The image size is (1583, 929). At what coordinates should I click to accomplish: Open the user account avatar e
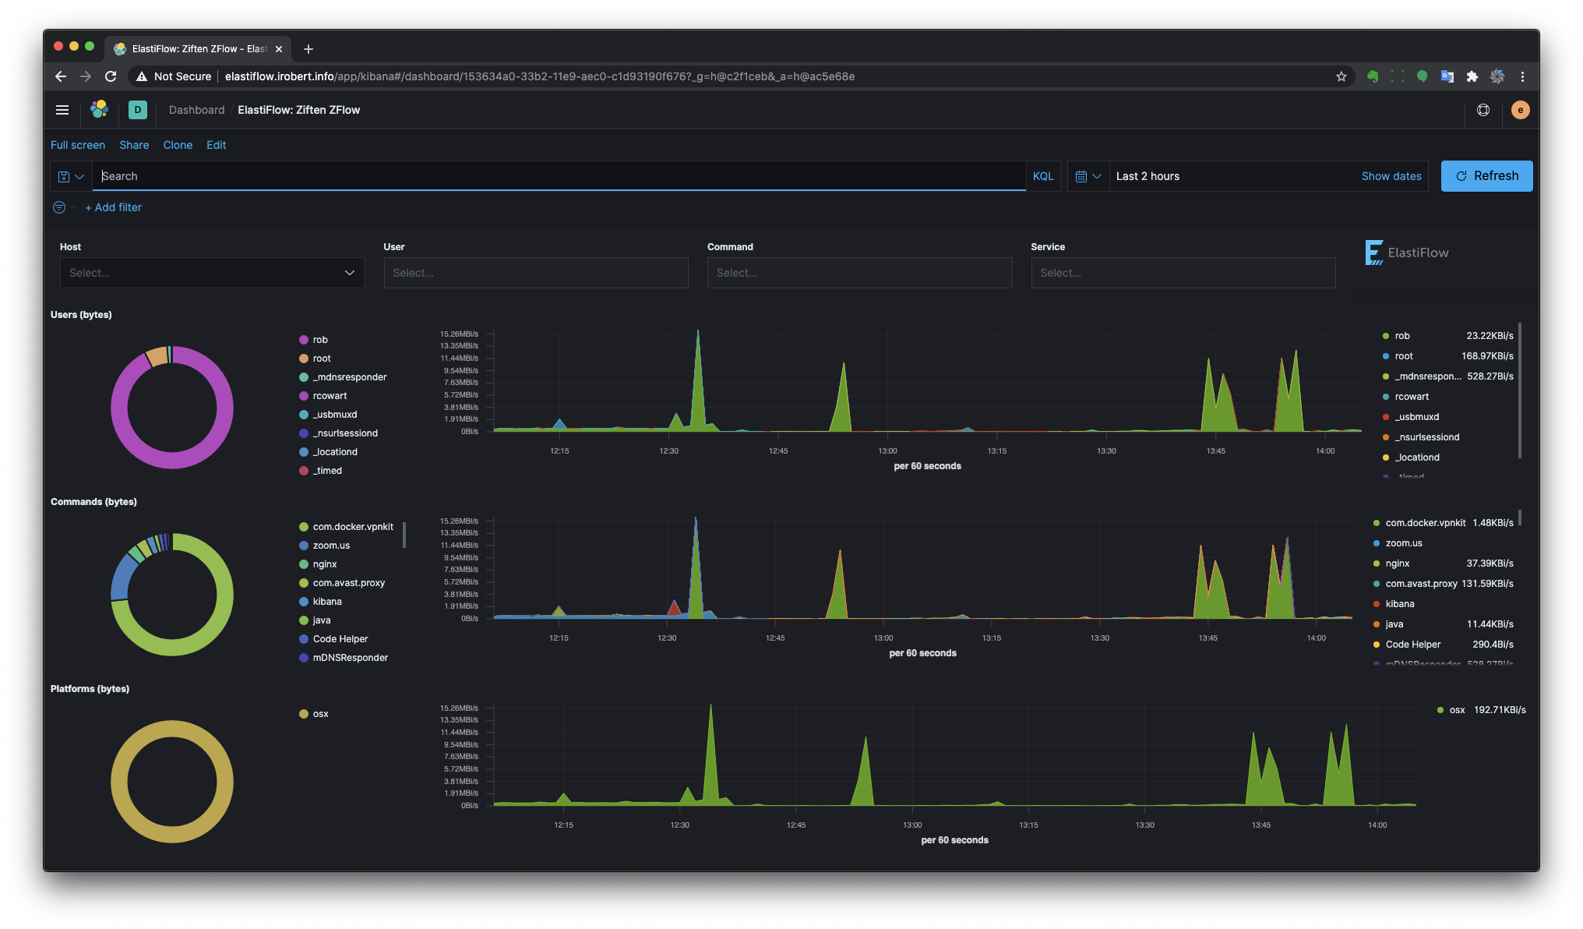(x=1520, y=110)
